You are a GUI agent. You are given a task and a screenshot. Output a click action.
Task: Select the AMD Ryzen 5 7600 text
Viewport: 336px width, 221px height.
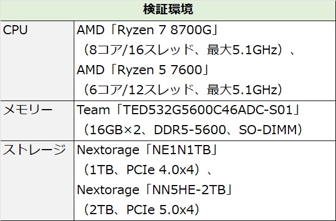(143, 70)
